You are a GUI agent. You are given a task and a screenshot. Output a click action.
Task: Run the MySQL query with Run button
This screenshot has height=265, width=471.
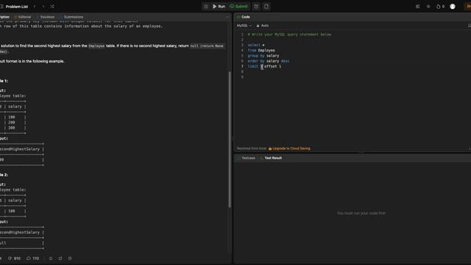point(219,7)
